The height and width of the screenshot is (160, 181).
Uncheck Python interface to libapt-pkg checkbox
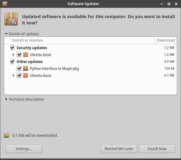pos(19,68)
